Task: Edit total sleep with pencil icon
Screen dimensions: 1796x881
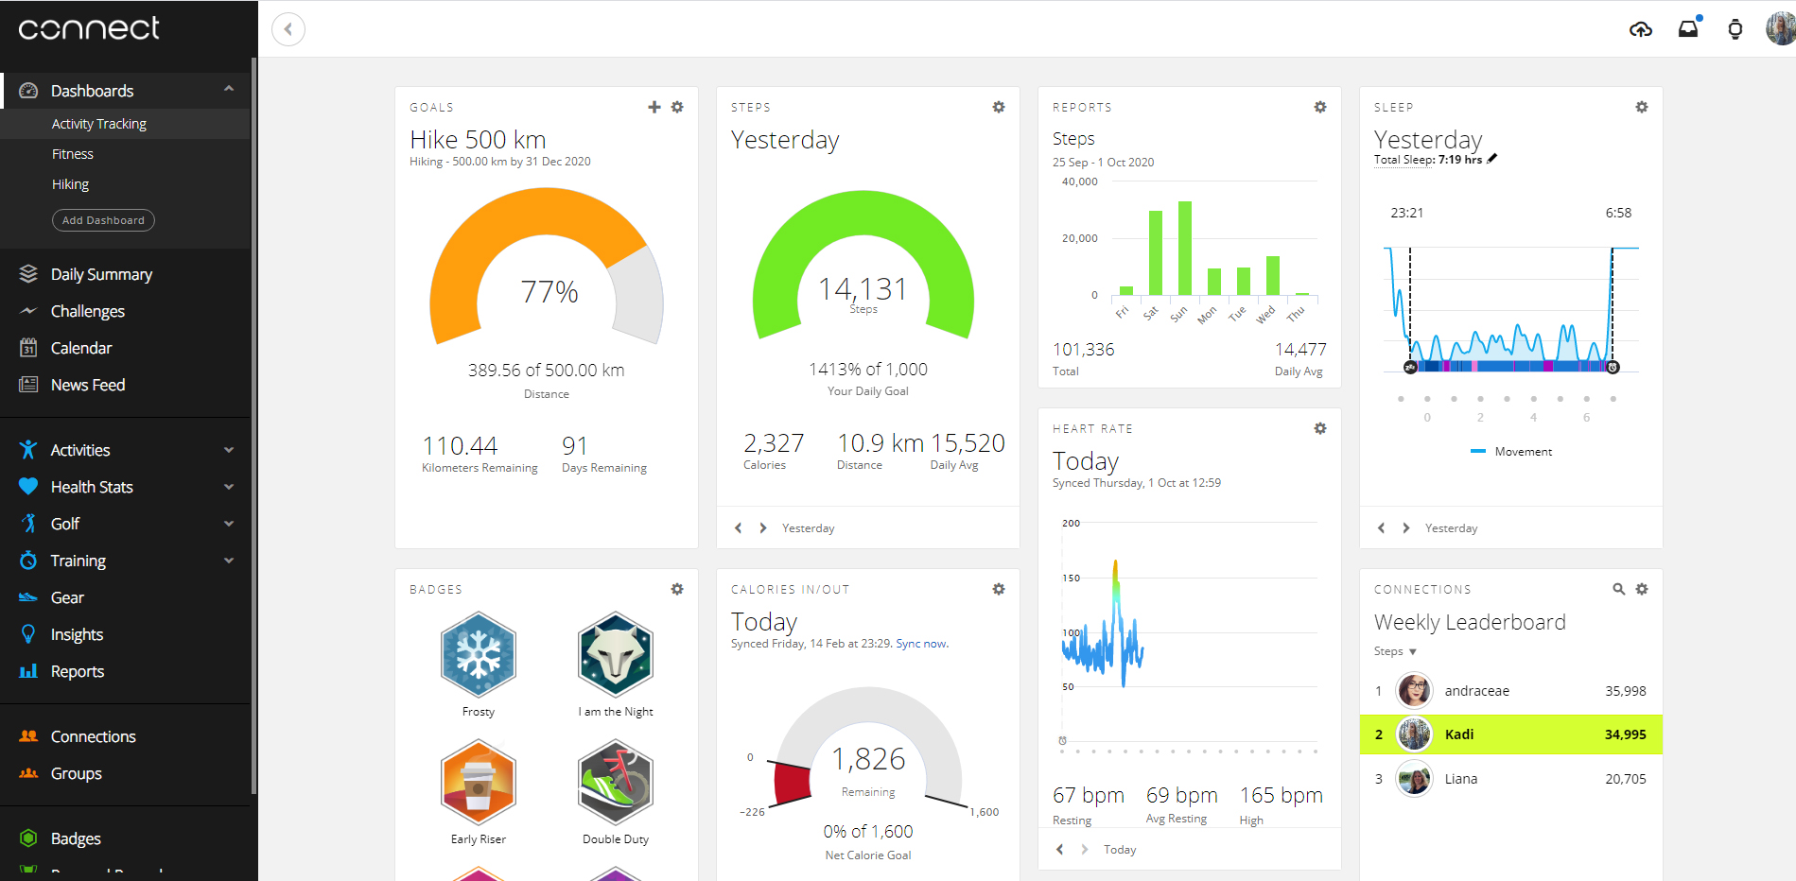Action: pyautogui.click(x=1492, y=159)
